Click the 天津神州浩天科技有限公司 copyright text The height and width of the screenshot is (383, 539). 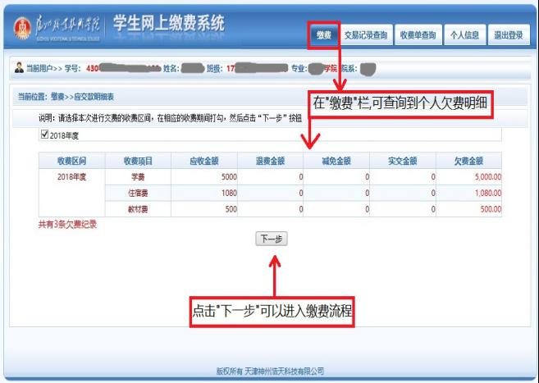click(283, 371)
